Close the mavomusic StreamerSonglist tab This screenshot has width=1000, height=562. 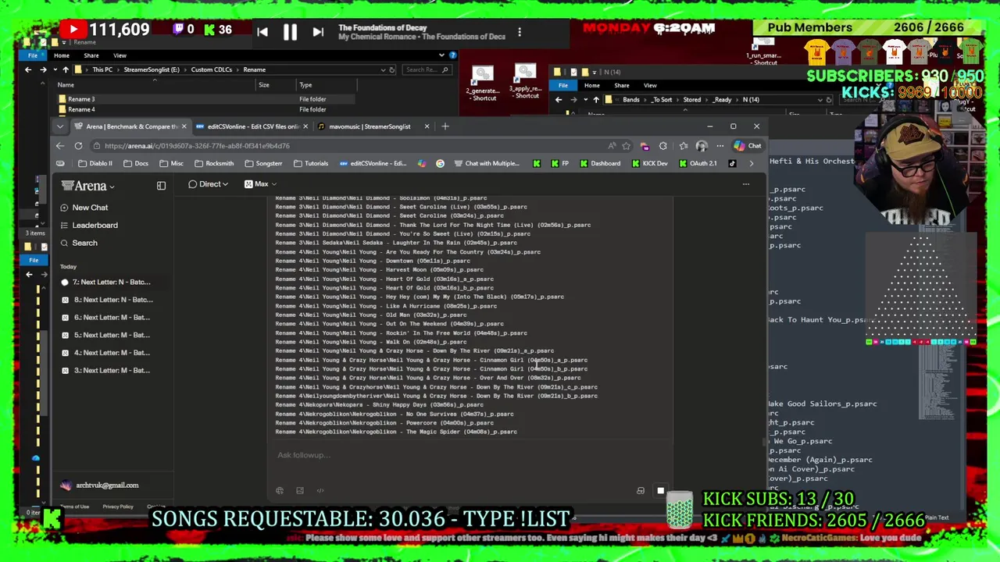[x=427, y=126]
